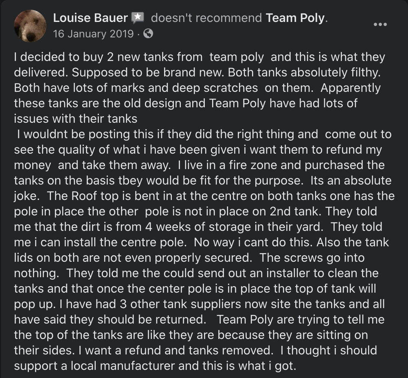Click the review star badge beside name

(137, 18)
